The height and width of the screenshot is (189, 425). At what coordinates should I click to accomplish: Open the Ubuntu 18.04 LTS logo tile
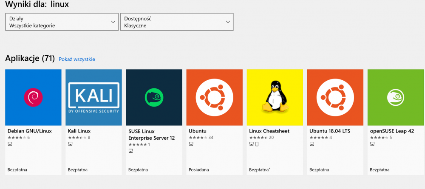(335, 98)
